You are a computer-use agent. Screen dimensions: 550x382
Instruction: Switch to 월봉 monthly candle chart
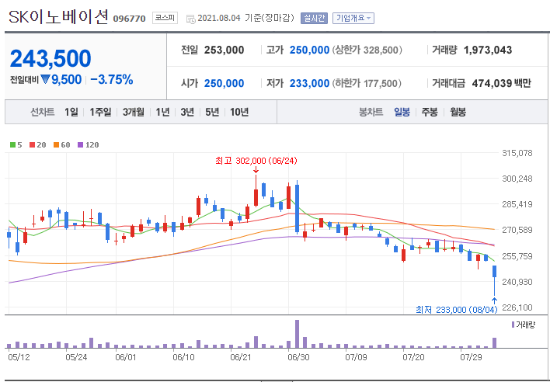click(x=458, y=112)
